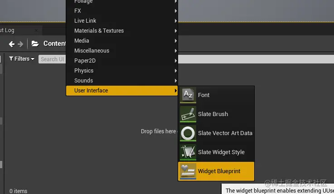
Task: Click the Font asset icon
Action: (x=188, y=95)
